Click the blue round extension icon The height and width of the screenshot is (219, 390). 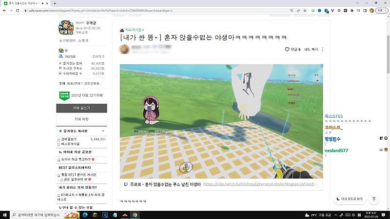(x=319, y=11)
